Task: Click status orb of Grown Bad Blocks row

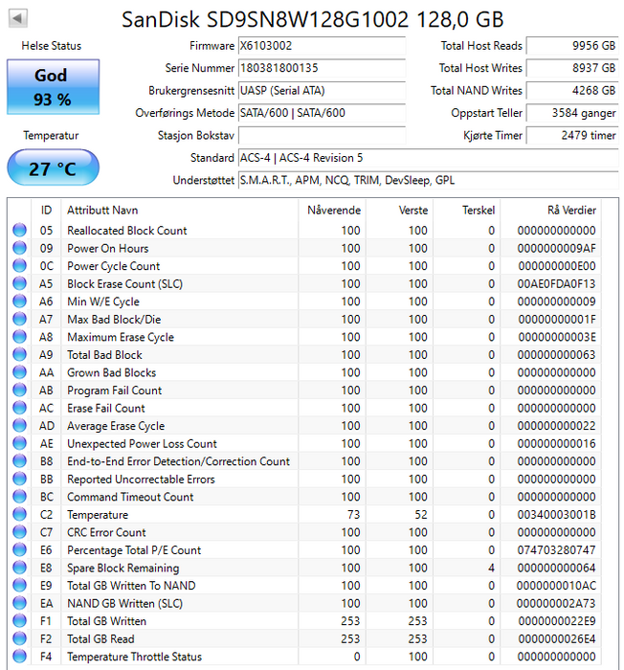Action: [x=19, y=372]
